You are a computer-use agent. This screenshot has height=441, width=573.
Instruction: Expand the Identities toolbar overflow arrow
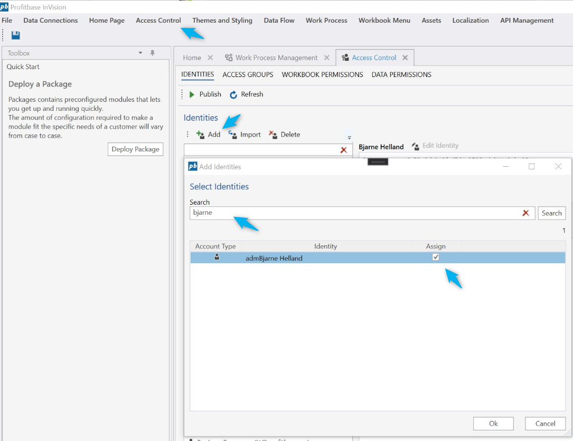tap(349, 137)
